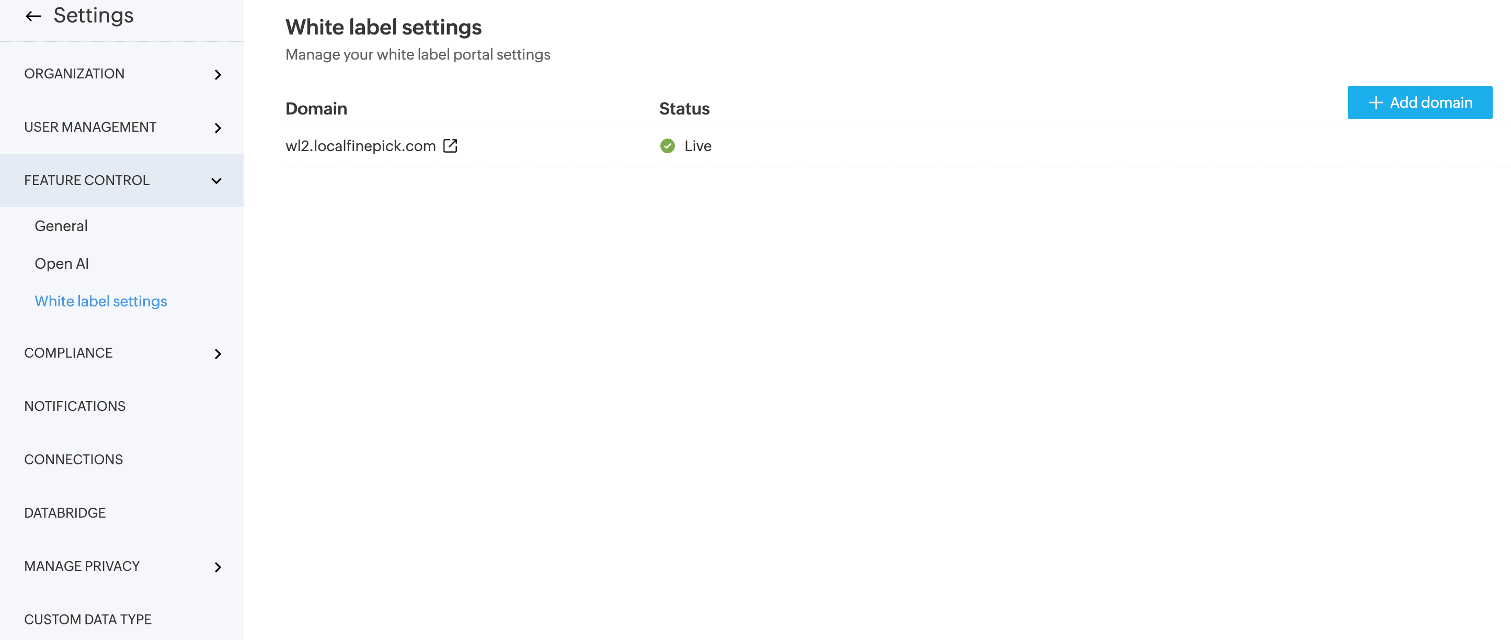This screenshot has height=640, width=1511.
Task: Open the CONNECTIONS settings section
Action: [73, 459]
